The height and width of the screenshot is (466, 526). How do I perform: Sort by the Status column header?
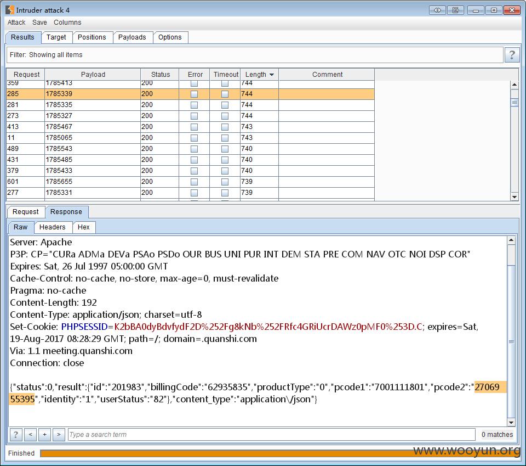159,74
